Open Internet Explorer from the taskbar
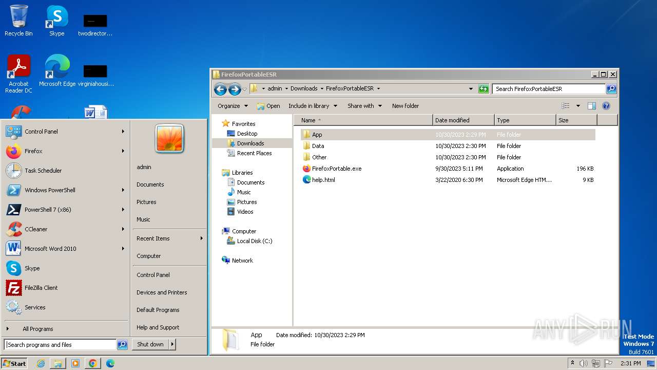Screen dimensions: 657x370 coord(41,363)
